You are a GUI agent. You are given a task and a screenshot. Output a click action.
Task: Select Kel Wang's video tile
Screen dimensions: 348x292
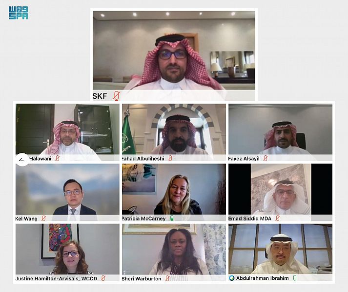point(67,189)
